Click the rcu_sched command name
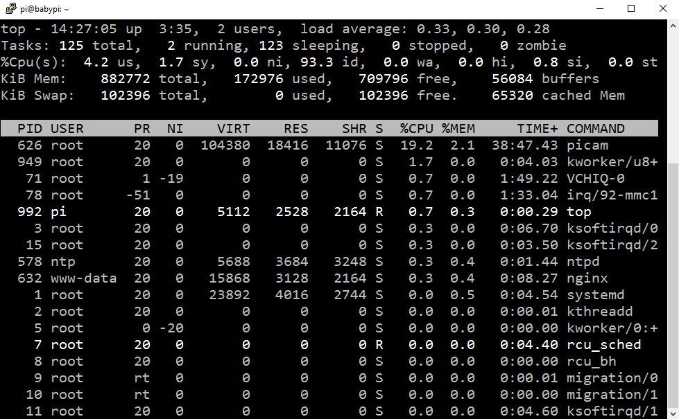Image resolution: width=679 pixels, height=419 pixels. point(604,345)
